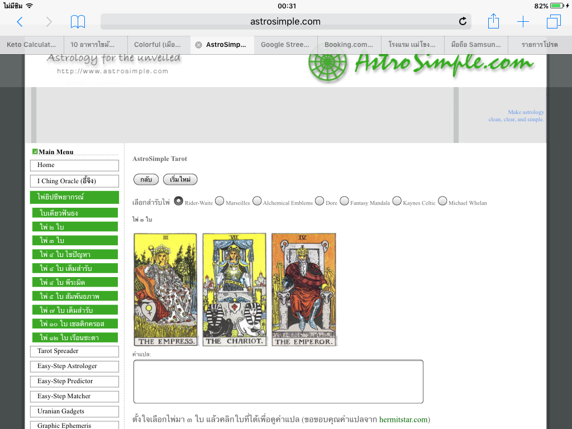Close the AstroSimple tab with X
Viewport: 572px width, 429px height.
[x=198, y=45]
